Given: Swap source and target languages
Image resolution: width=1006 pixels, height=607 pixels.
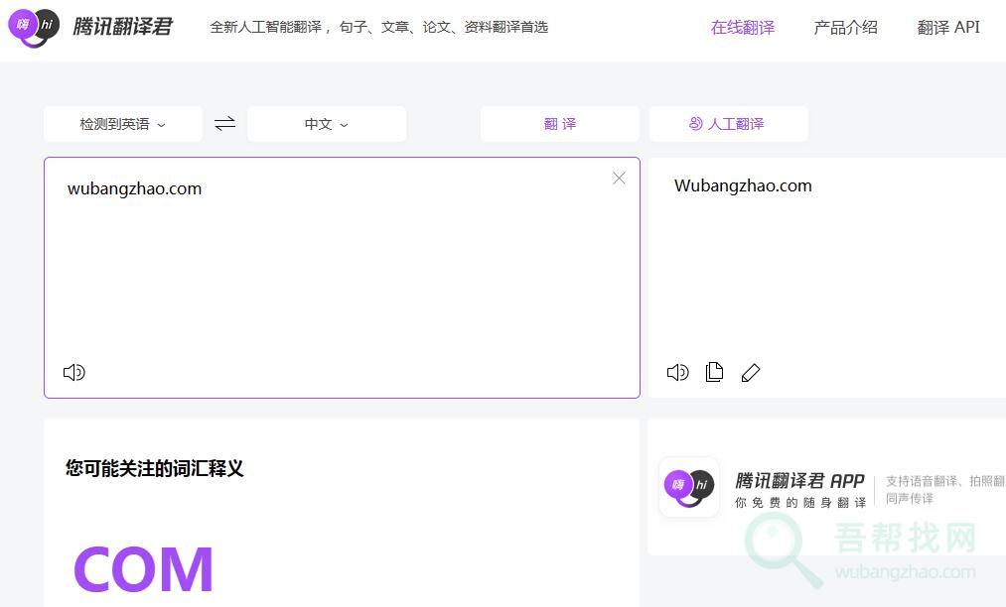Looking at the screenshot, I should [x=225, y=124].
